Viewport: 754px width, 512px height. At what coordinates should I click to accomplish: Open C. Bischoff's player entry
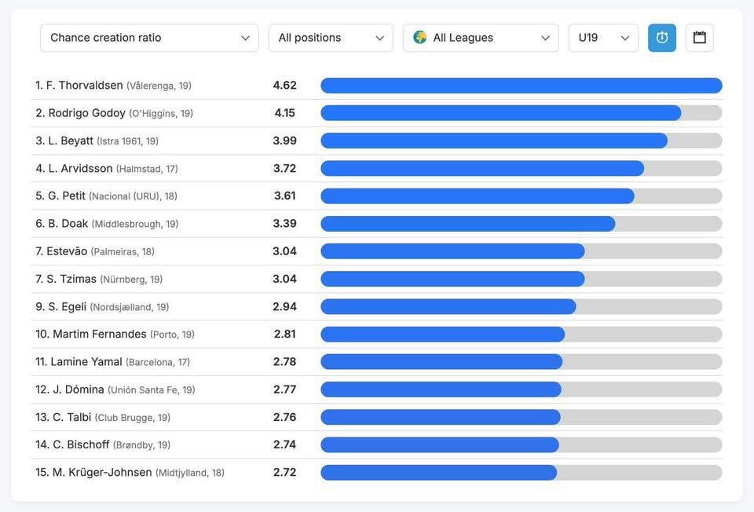(x=81, y=444)
